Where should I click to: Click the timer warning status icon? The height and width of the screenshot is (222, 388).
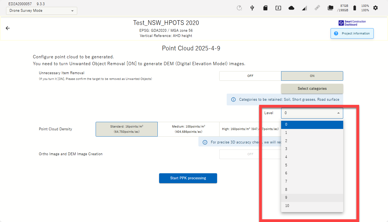coord(239,8)
